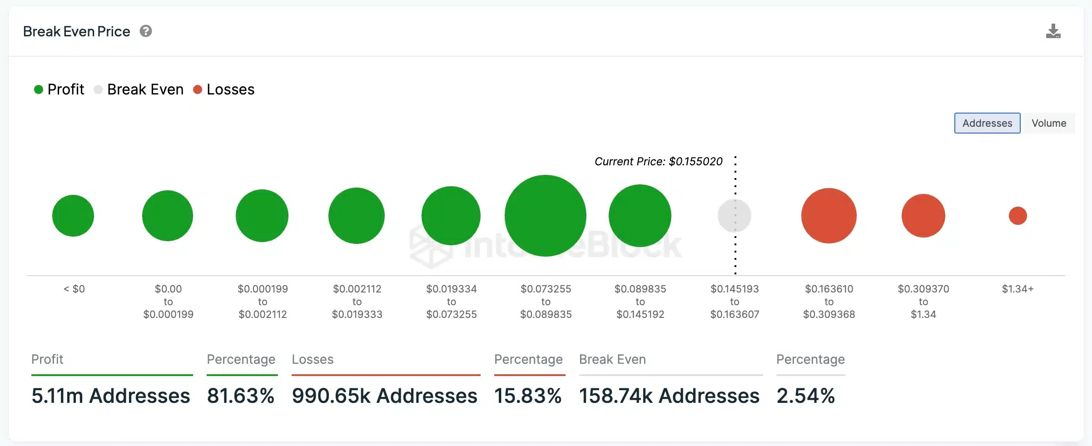
Task: Select the bubble for $0.00 to $0.000199
Action: [x=168, y=216]
